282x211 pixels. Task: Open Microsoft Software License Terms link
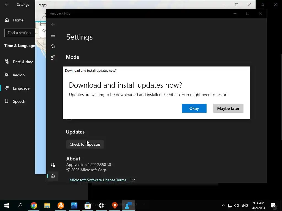point(98,180)
